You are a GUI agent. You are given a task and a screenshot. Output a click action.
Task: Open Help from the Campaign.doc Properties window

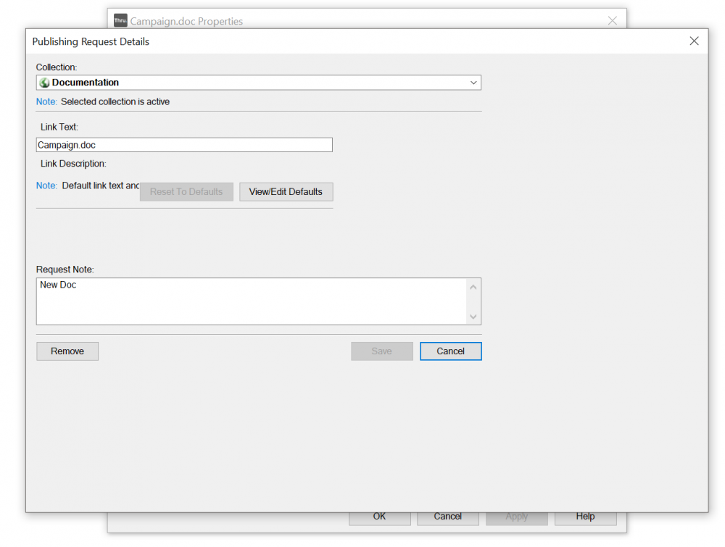(585, 518)
